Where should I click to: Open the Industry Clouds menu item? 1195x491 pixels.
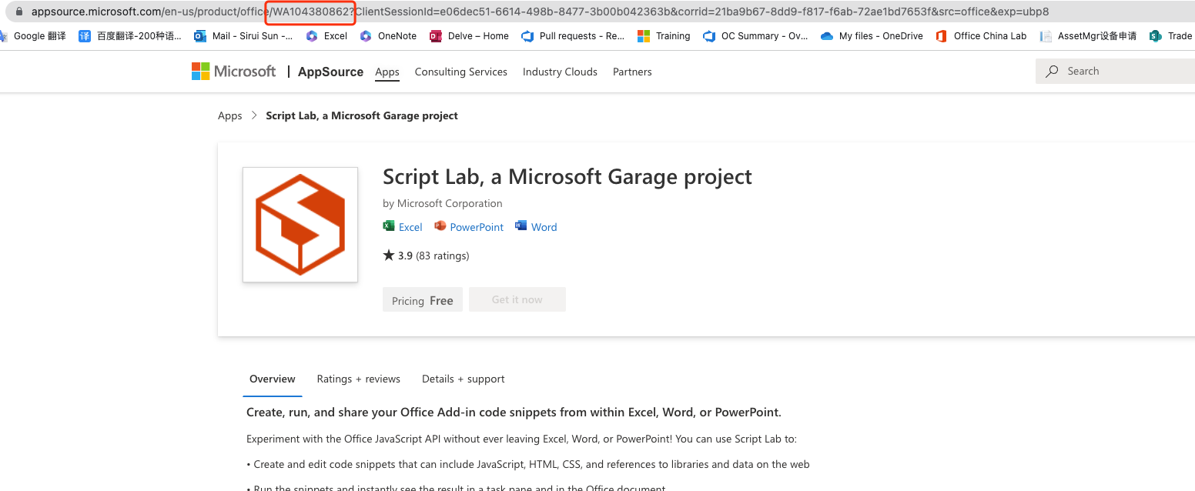coord(560,72)
